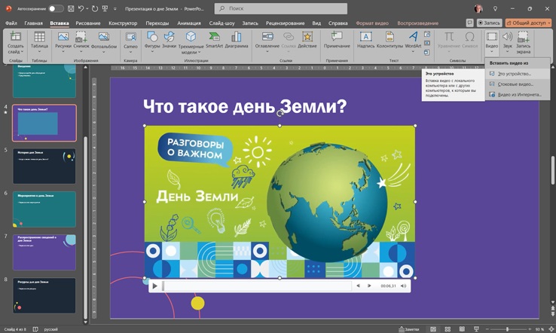The image size is (556, 333).
Task: Open the Формат видео tab
Action: click(371, 23)
